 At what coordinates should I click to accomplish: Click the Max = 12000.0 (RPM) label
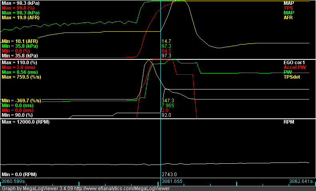point(25,122)
